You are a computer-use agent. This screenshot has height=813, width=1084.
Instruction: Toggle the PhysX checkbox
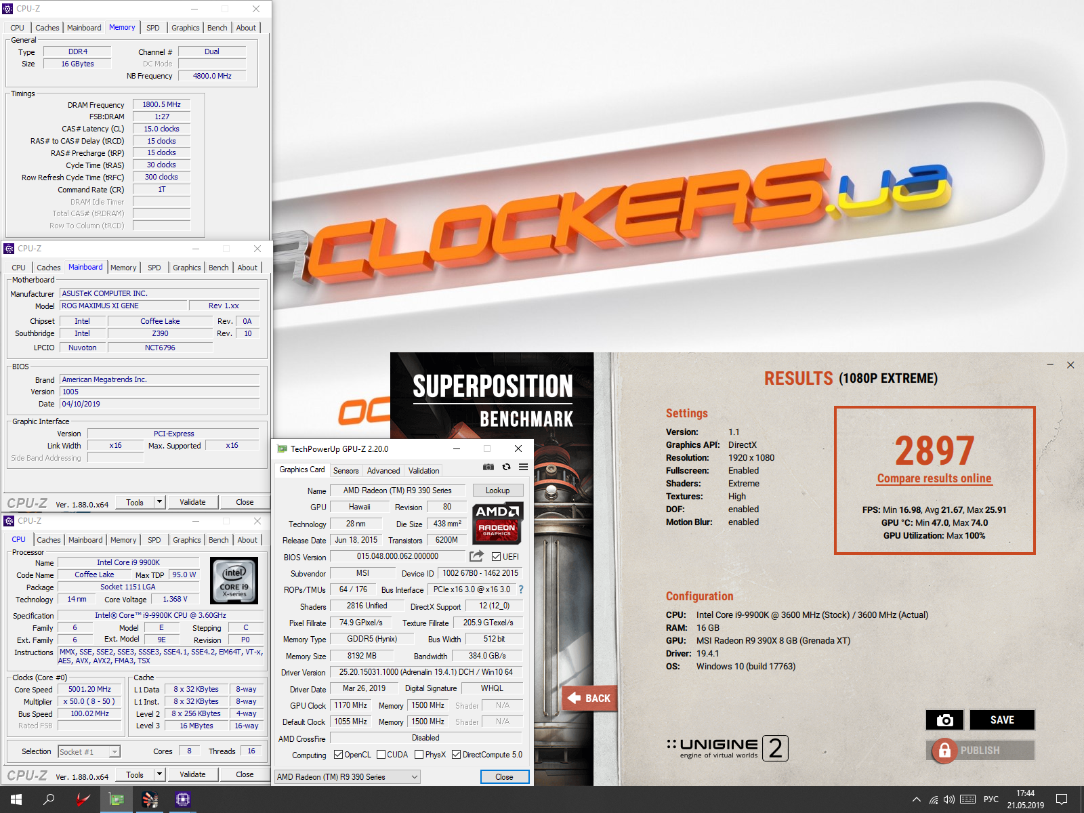419,754
